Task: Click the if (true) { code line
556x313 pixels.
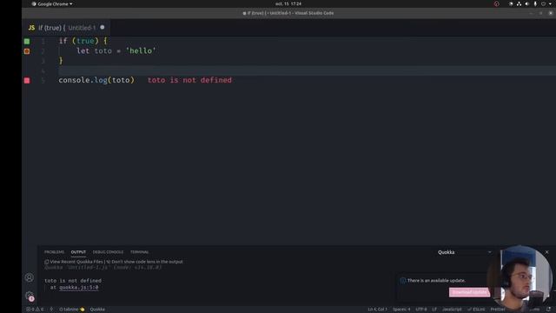Action: (x=83, y=41)
